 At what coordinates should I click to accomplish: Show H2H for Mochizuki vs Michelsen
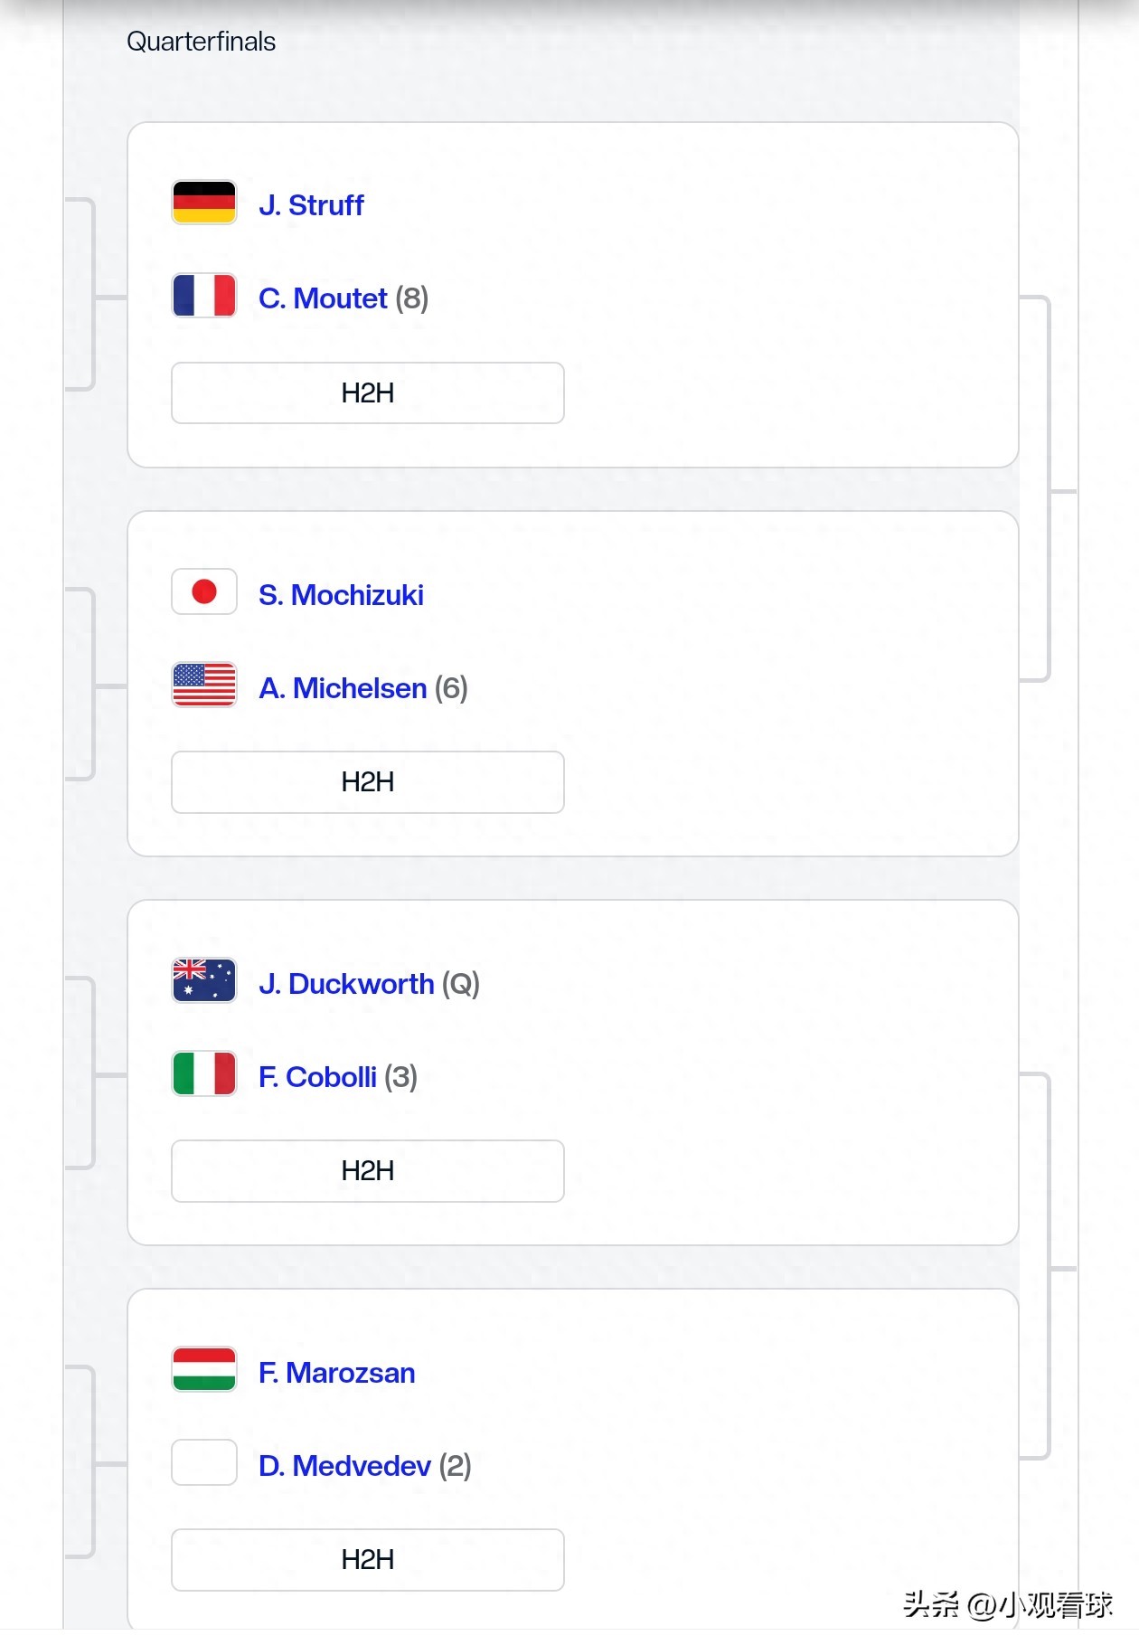click(x=368, y=782)
